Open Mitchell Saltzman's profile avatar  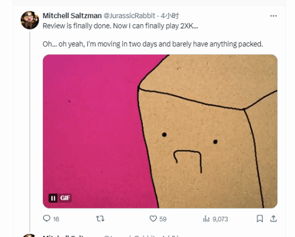29,20
